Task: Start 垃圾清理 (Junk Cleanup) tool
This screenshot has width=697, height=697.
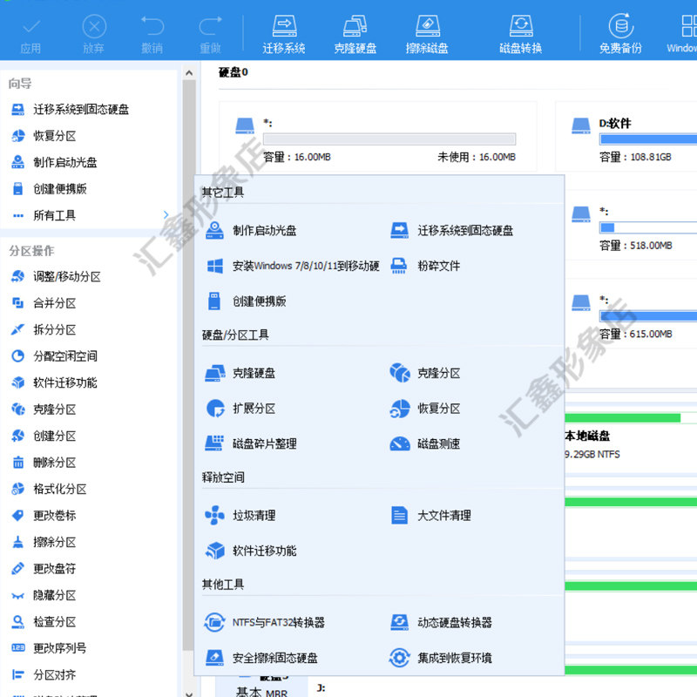Action: coord(253,515)
